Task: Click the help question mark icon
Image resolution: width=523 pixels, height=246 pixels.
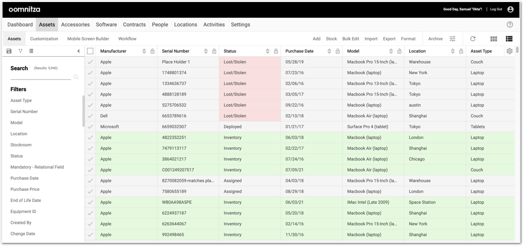Action: pyautogui.click(x=510, y=24)
